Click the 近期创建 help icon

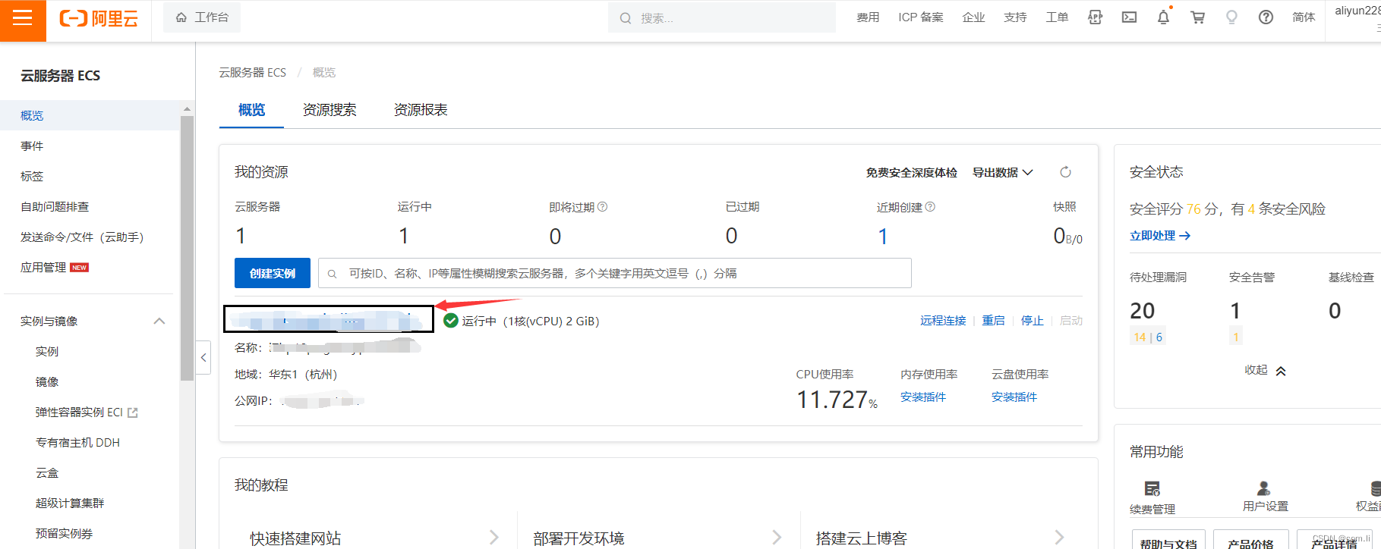click(930, 206)
